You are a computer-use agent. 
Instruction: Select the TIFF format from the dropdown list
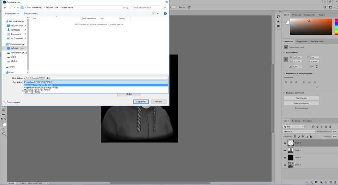[x=32, y=92]
